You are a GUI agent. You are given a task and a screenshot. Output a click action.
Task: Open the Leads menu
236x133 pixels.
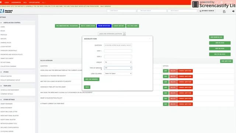[x=7, y=3]
